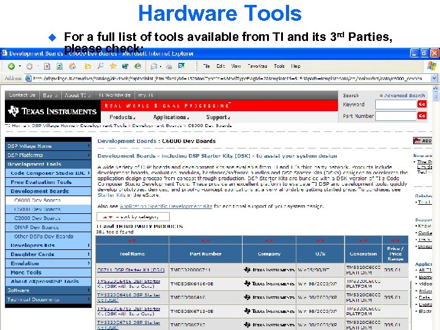Click the green Back button in Internet Explorer

point(12,66)
